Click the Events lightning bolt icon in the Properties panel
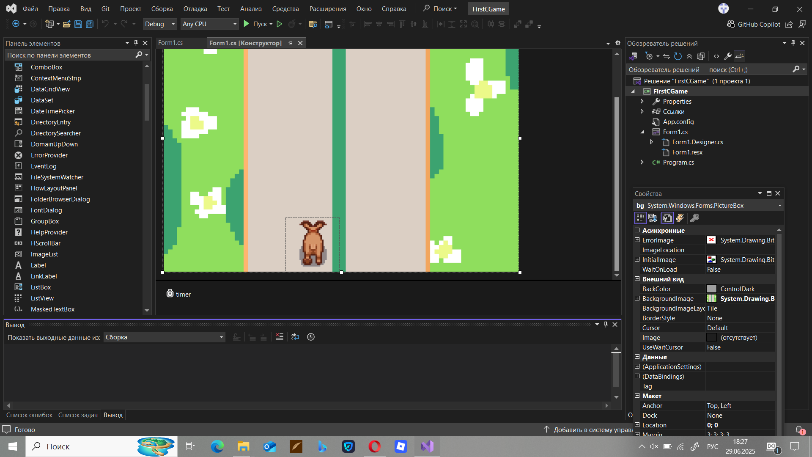This screenshot has height=457, width=812. click(680, 218)
